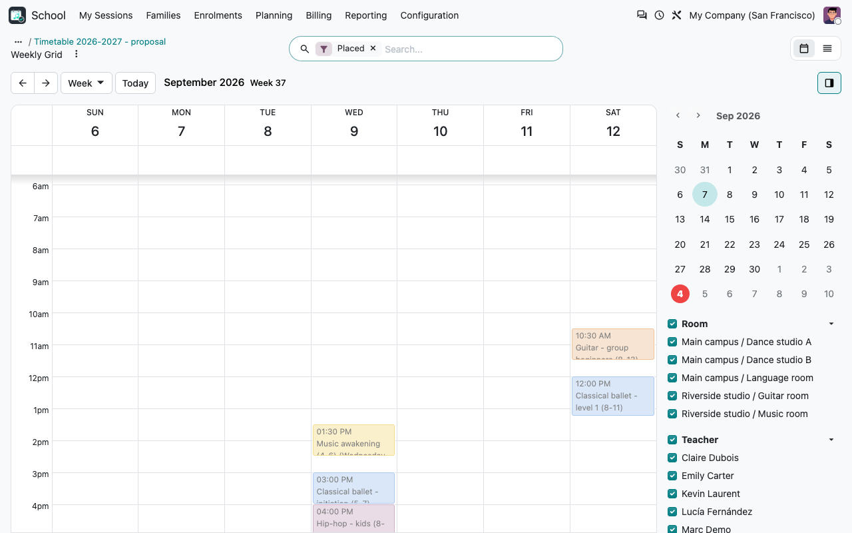Show next month in mini calendar

pos(698,116)
